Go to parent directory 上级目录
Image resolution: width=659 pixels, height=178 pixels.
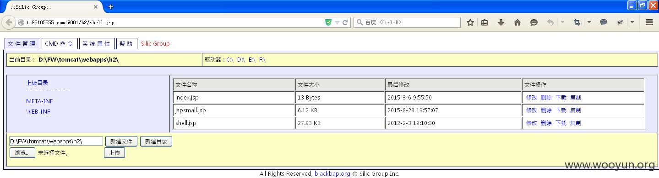[37, 83]
